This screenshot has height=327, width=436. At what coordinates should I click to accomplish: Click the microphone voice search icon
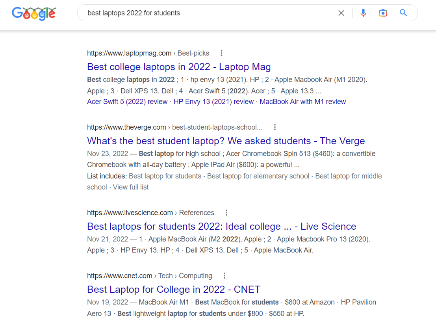(363, 13)
